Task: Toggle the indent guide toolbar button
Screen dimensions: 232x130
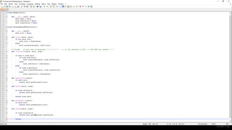Action: [x=63, y=6]
